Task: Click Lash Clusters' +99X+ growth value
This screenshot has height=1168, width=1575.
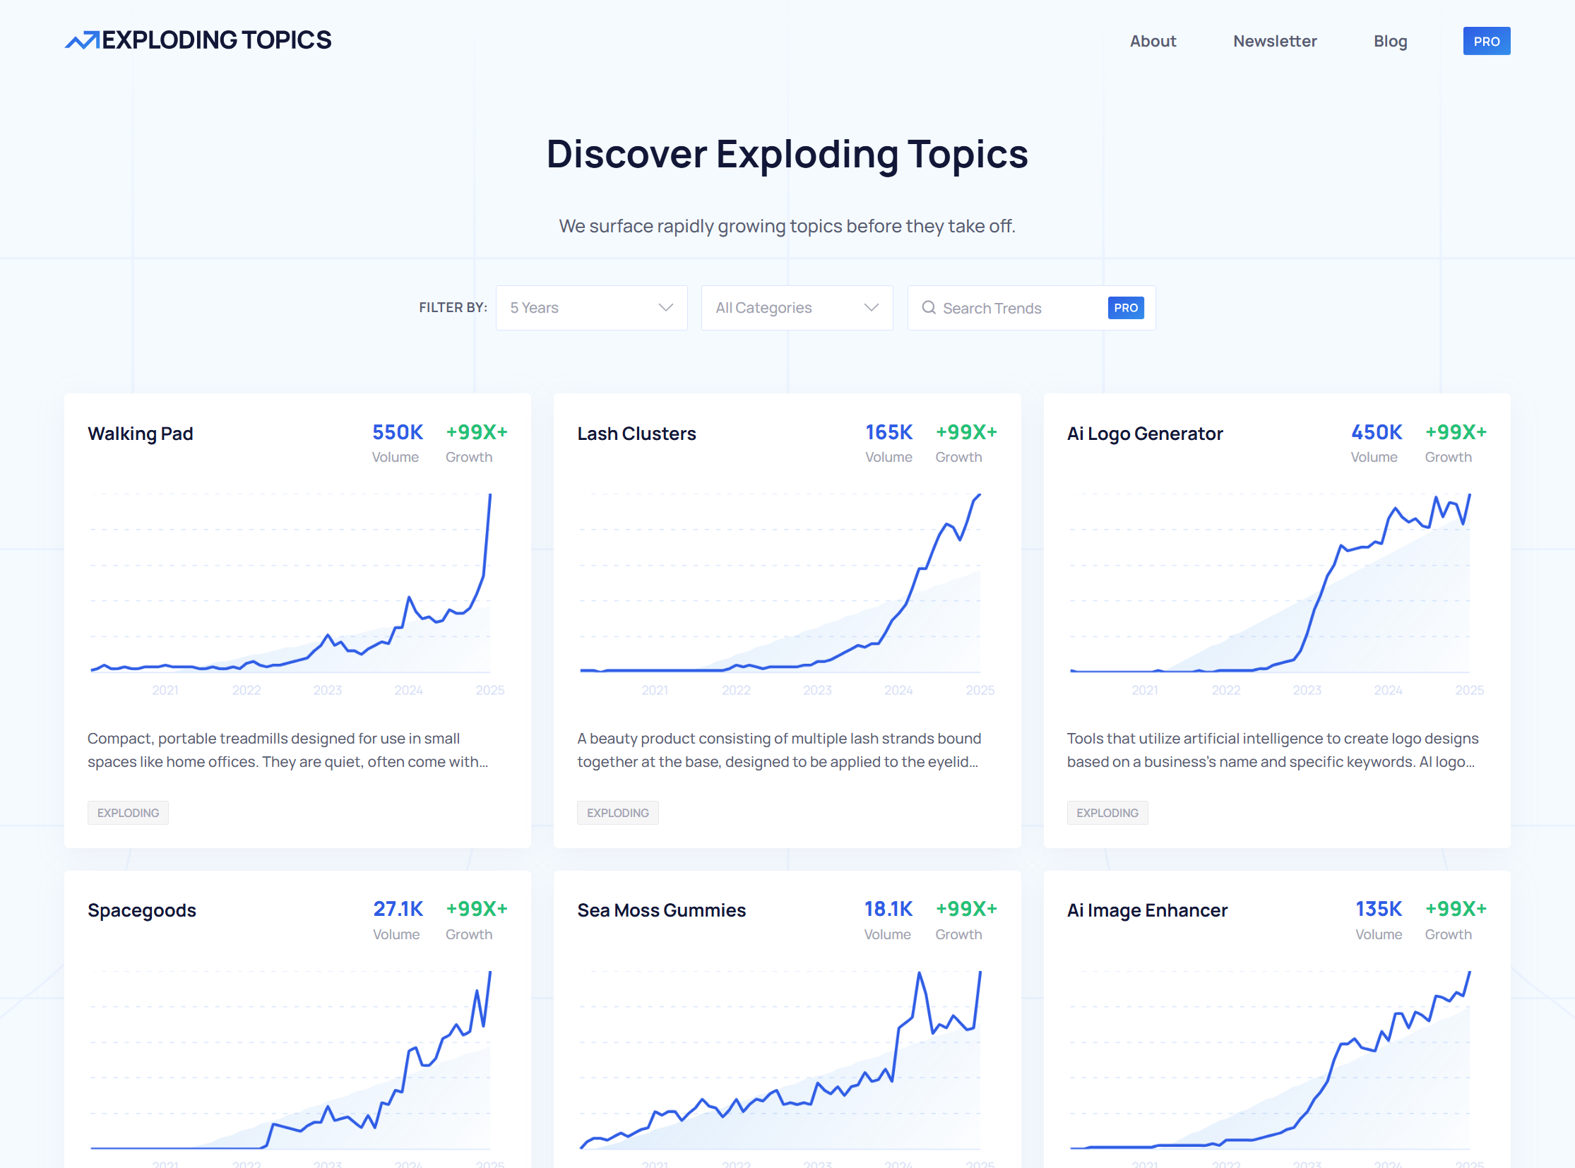Action: (965, 432)
